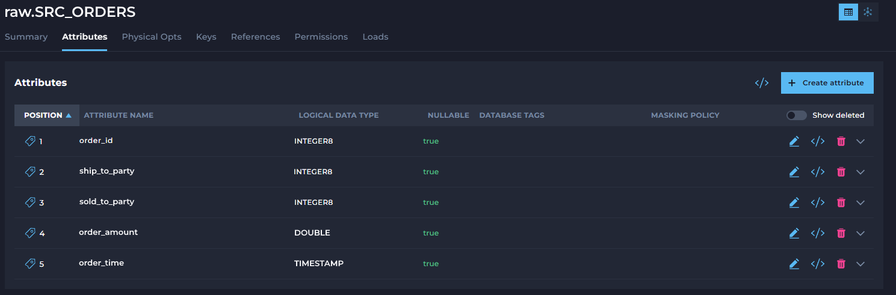Open code view icon beside Create attribute
The width and height of the screenshot is (896, 295).
click(762, 83)
